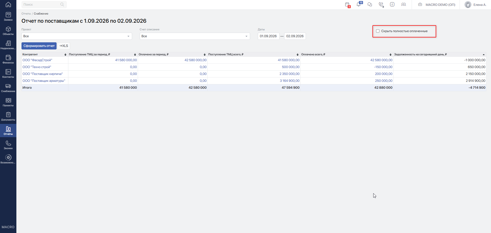Open the home icon in sidebar
This screenshot has height=233, width=491.
click(x=8, y=5)
